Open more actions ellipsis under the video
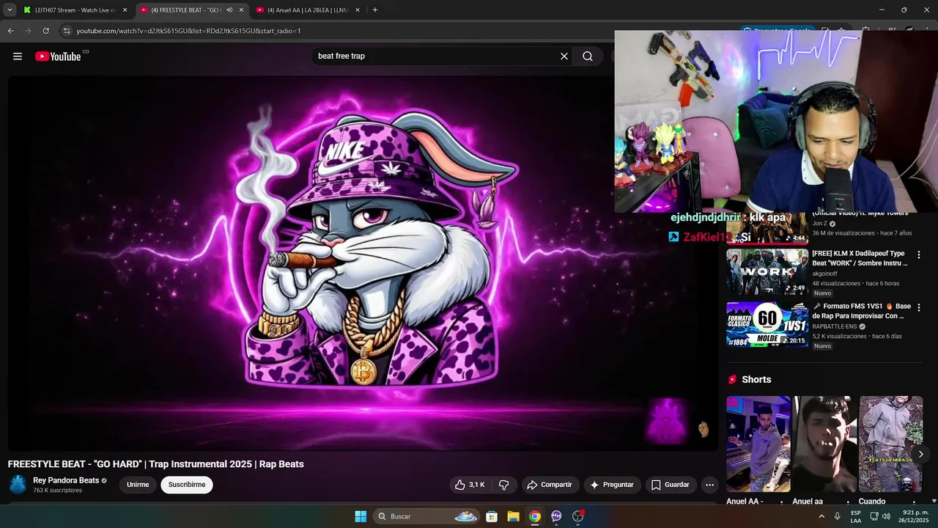This screenshot has width=938, height=528. (x=709, y=485)
